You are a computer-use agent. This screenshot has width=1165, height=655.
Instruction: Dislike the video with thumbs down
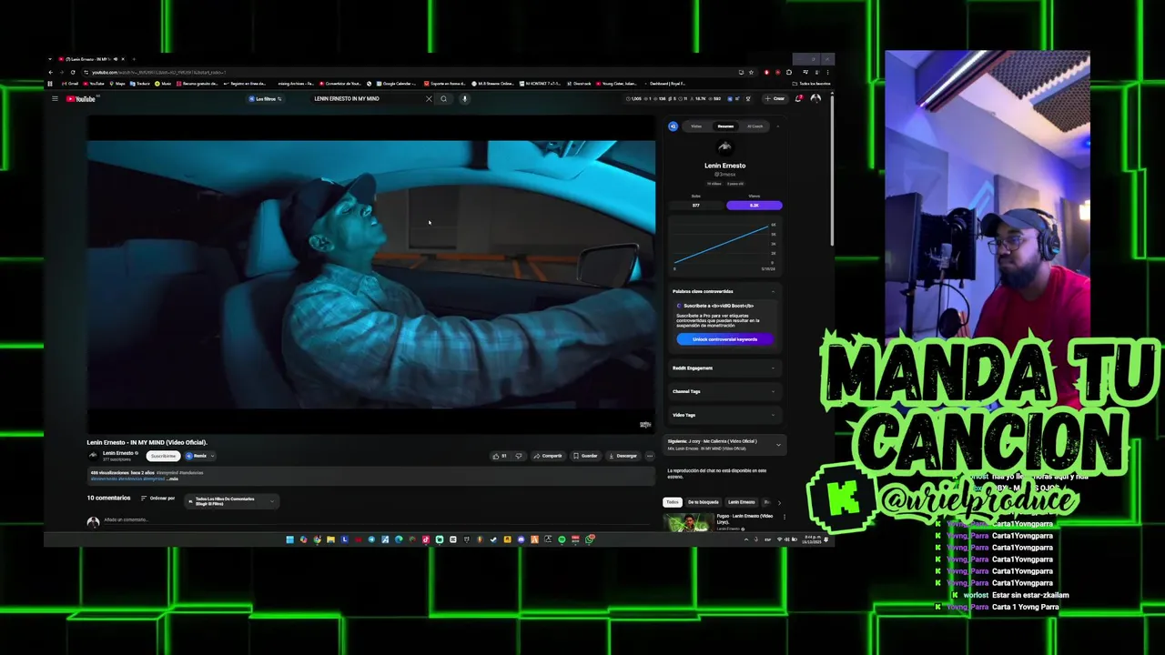[519, 456]
